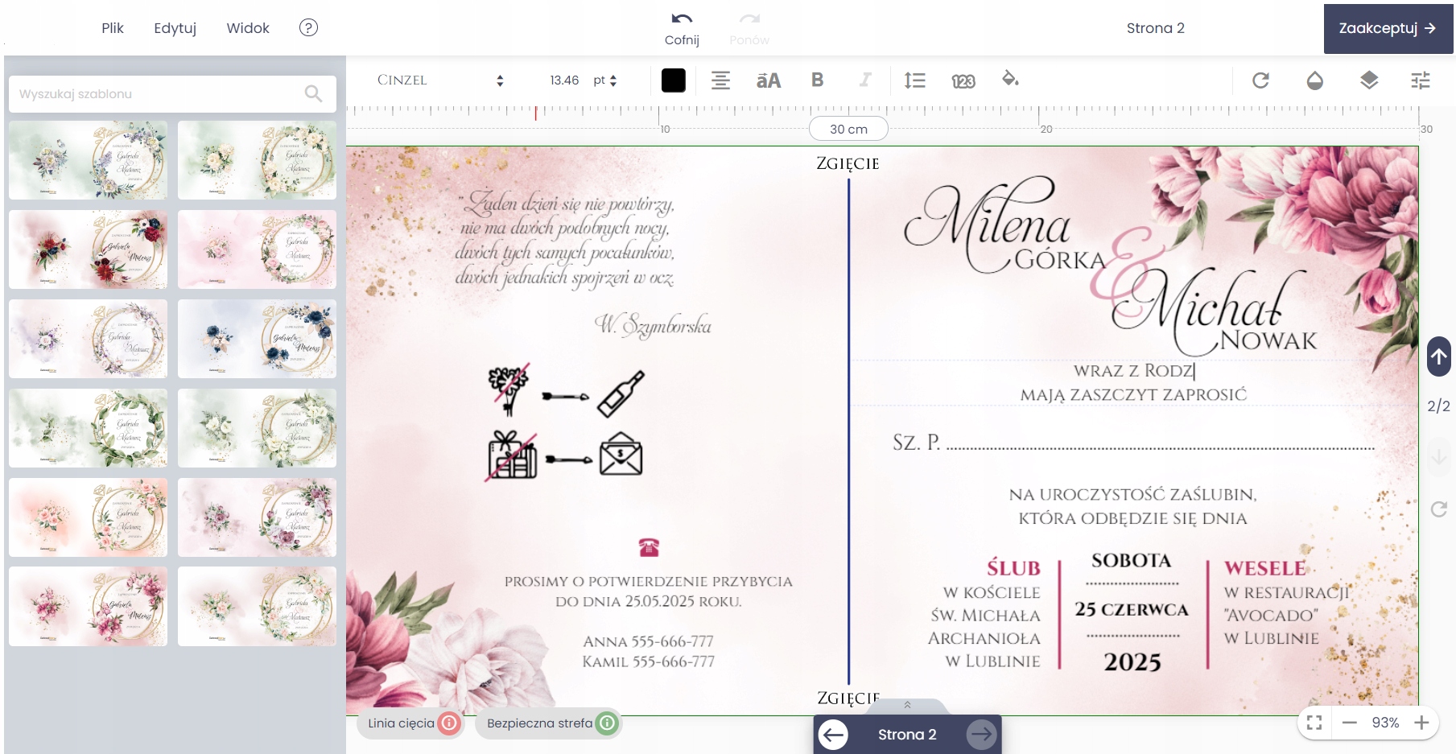Click the 93% zoom level
Screen dimensions: 1456x754
pos(1385,723)
